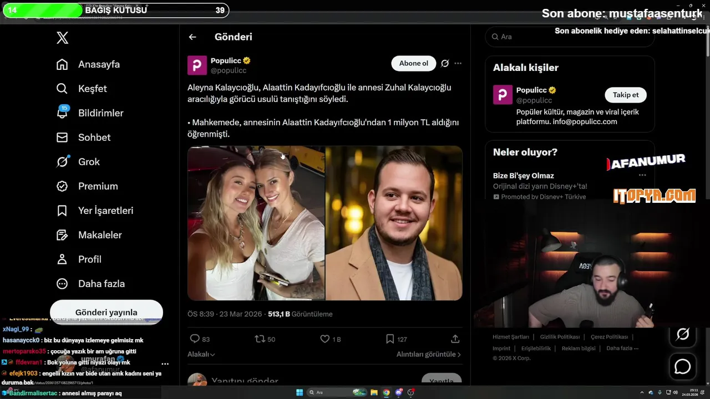The image size is (710, 399).
Task: Click the Abone ol button
Action: [x=414, y=63]
